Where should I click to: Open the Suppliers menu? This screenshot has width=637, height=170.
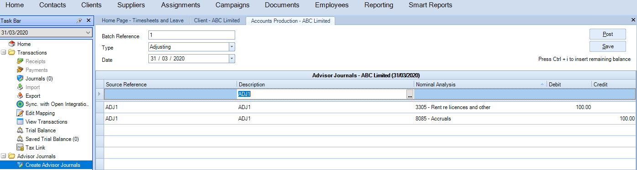pyautogui.click(x=131, y=5)
